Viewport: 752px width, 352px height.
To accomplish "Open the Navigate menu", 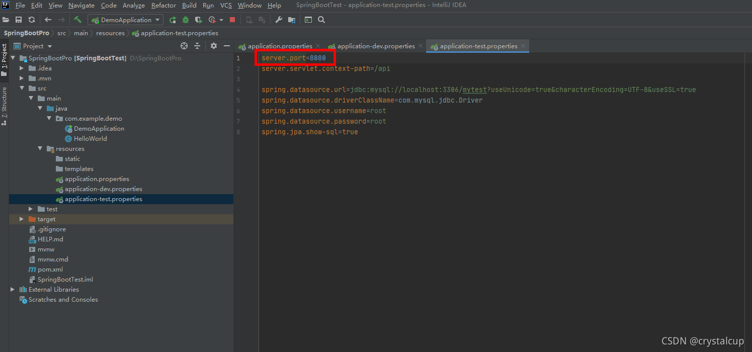I will (x=81, y=6).
